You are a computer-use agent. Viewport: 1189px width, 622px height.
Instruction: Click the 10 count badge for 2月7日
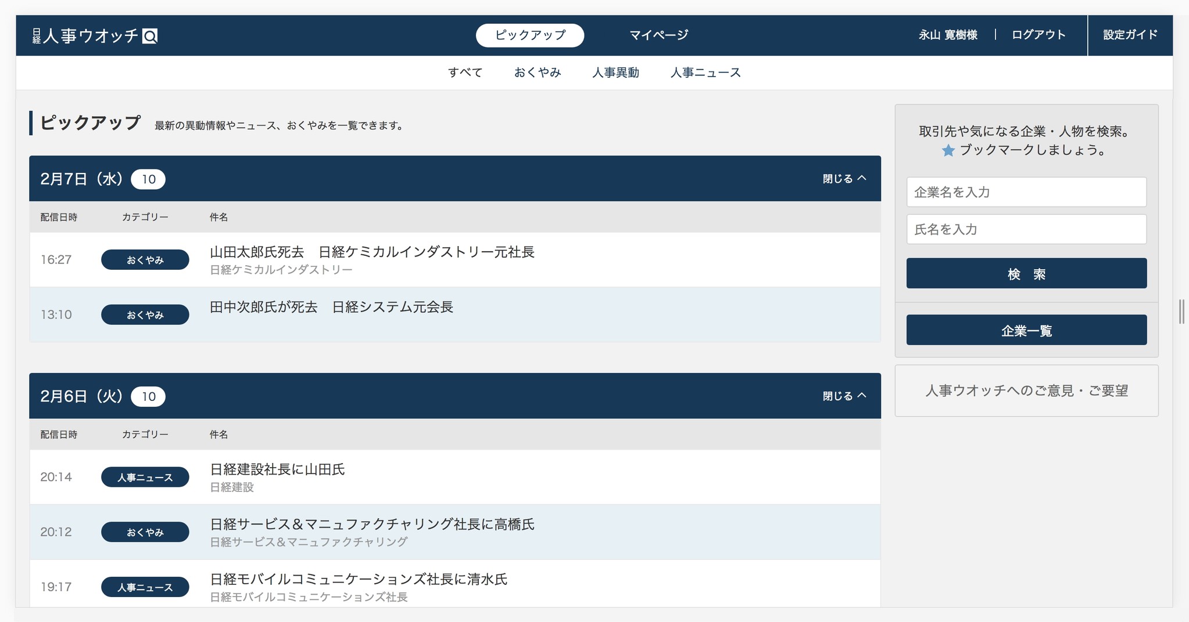click(148, 179)
